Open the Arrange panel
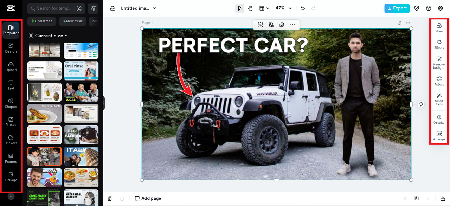The image size is (450, 206). click(x=439, y=136)
